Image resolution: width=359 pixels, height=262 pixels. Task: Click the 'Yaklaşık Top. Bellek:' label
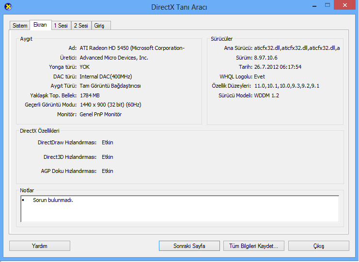53,95
